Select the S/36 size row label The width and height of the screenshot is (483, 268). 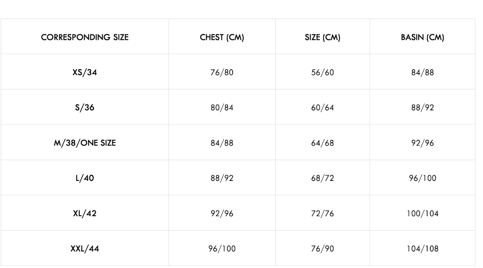[85, 107]
